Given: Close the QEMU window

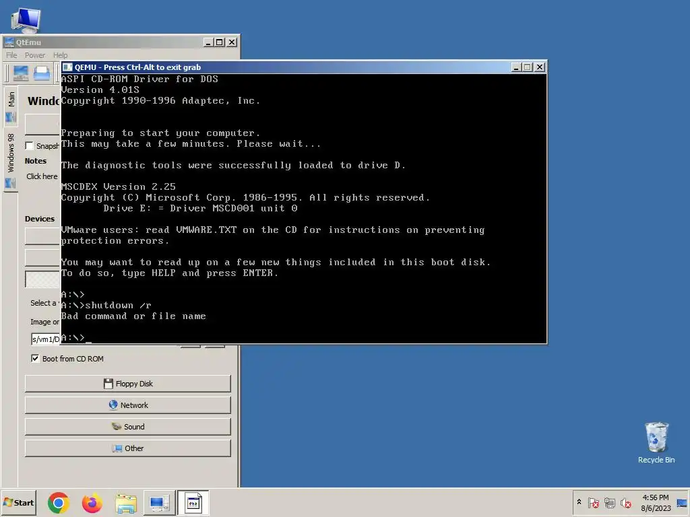Looking at the screenshot, I should (x=540, y=67).
